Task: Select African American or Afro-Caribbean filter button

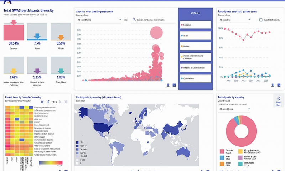Action: tap(195, 57)
